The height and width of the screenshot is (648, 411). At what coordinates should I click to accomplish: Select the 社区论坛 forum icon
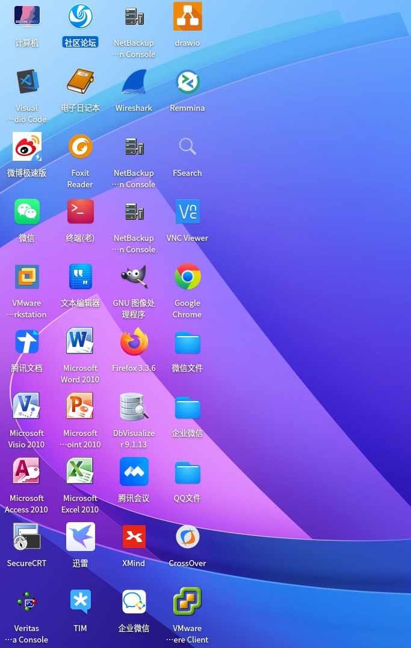click(80, 16)
